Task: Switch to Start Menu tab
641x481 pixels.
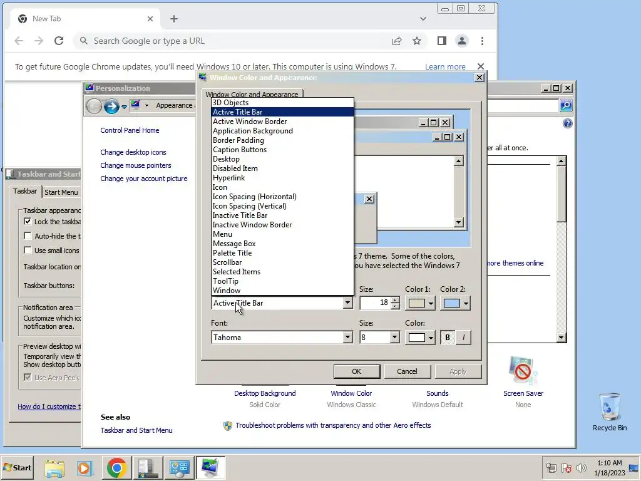Action: [61, 192]
